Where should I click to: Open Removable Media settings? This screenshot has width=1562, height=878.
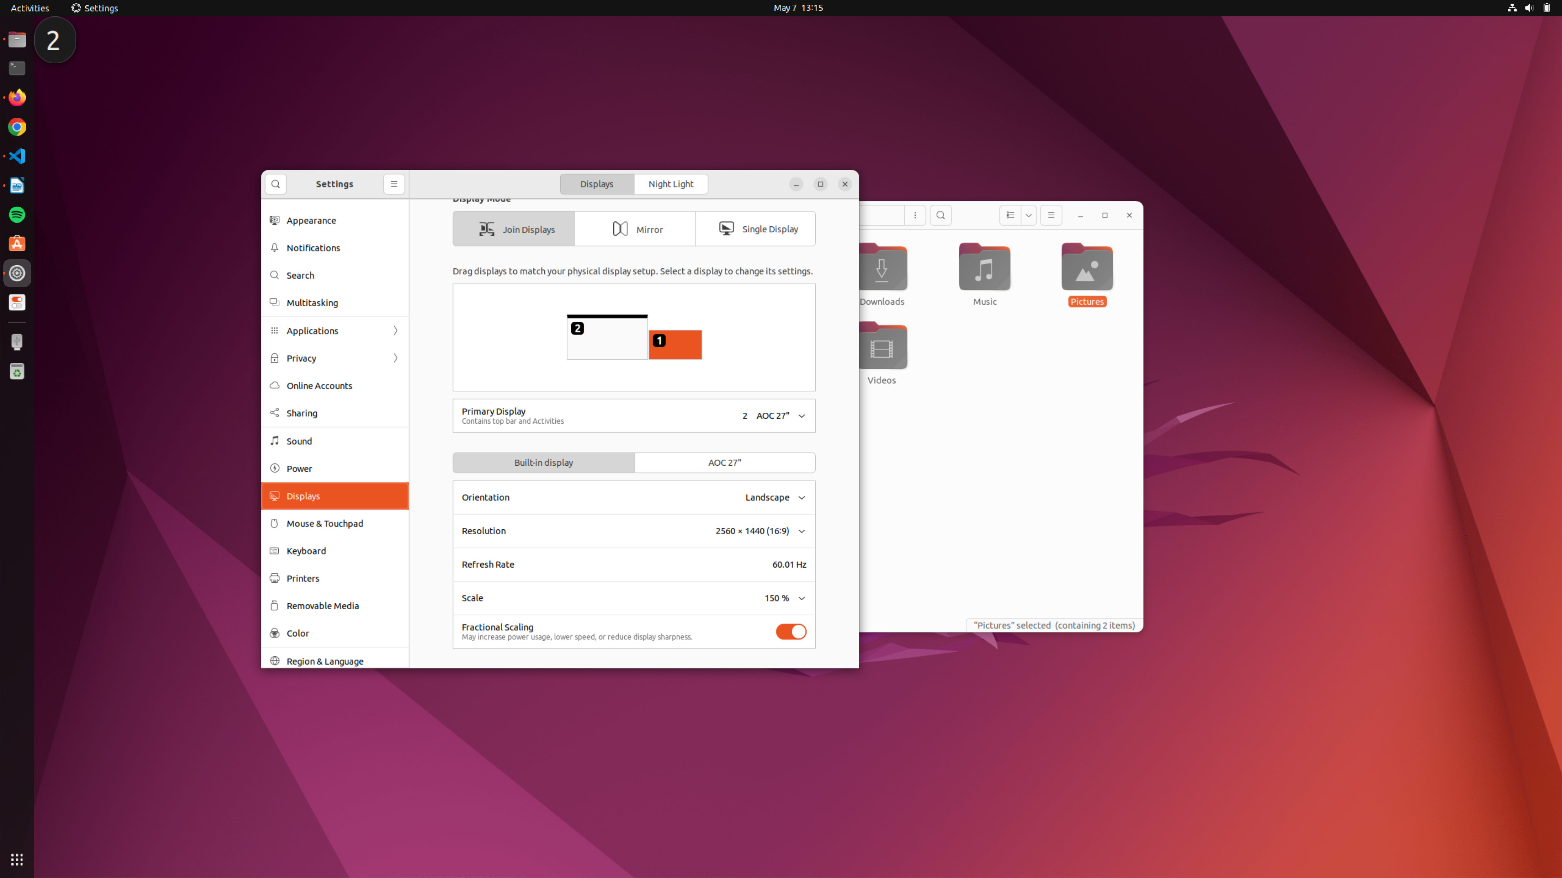pos(335,606)
